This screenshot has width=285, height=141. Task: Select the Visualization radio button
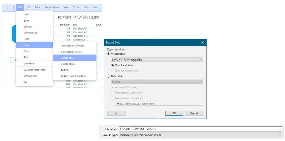click(x=109, y=54)
